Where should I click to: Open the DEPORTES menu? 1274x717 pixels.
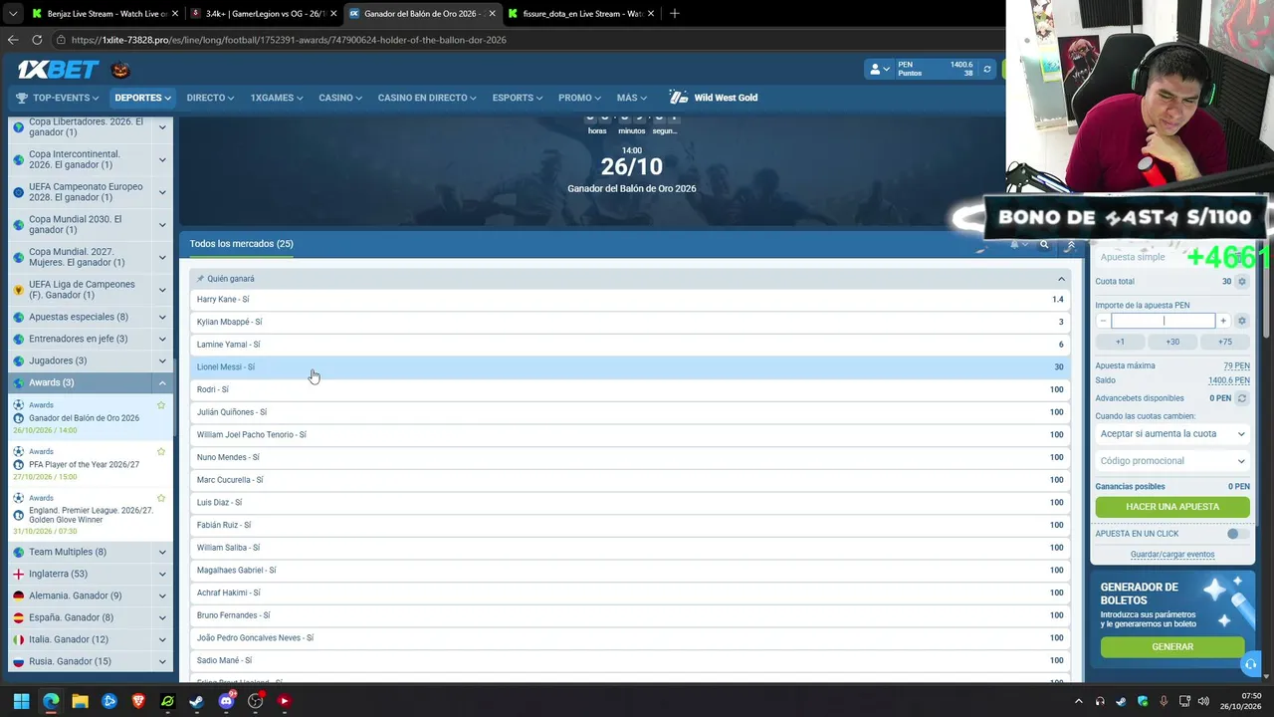142,98
